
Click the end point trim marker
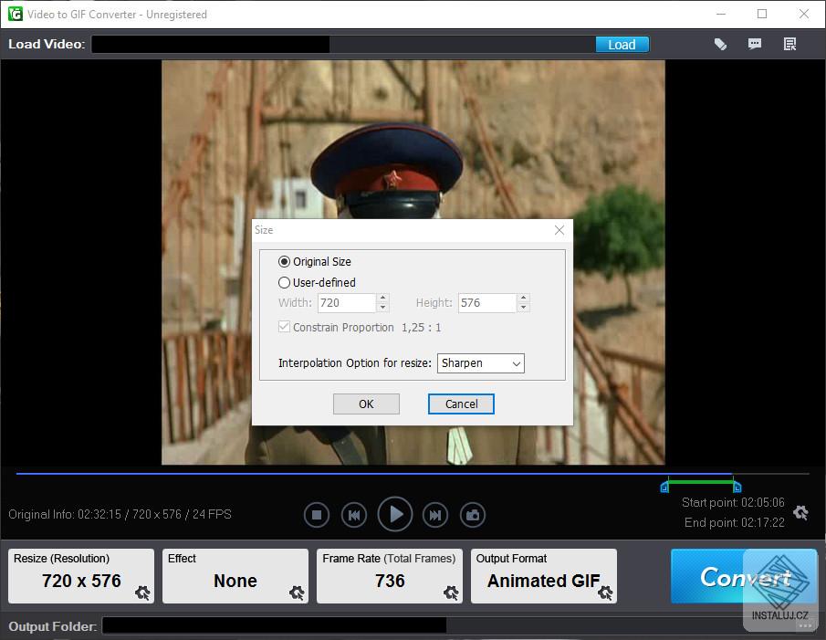coord(737,488)
